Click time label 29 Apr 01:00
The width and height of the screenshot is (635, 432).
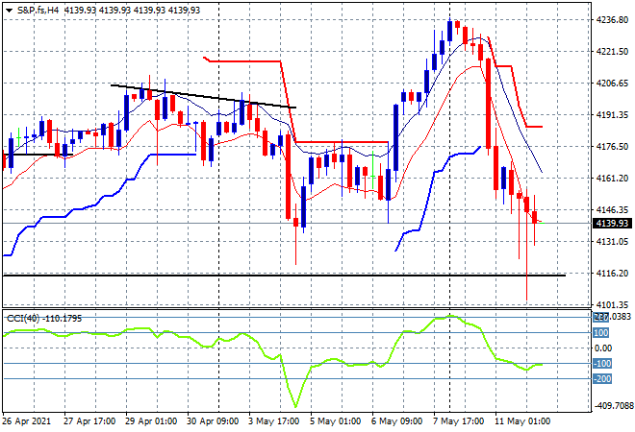click(151, 421)
